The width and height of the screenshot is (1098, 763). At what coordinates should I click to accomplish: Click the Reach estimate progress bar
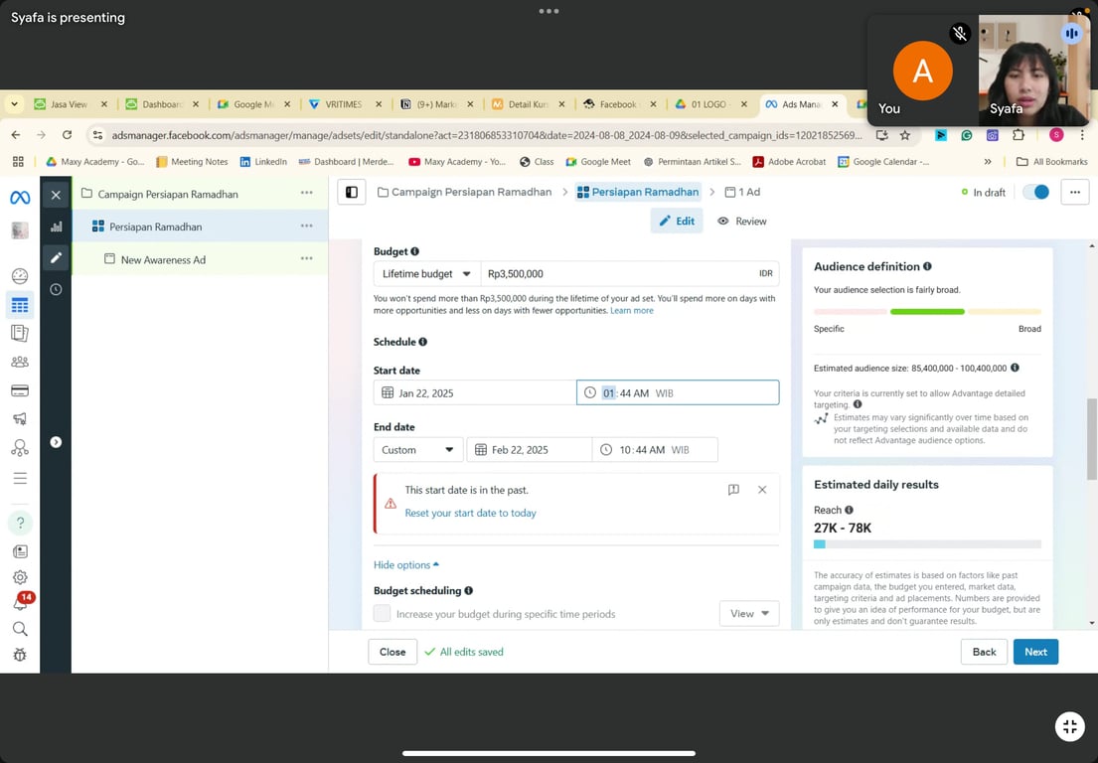pos(927,543)
